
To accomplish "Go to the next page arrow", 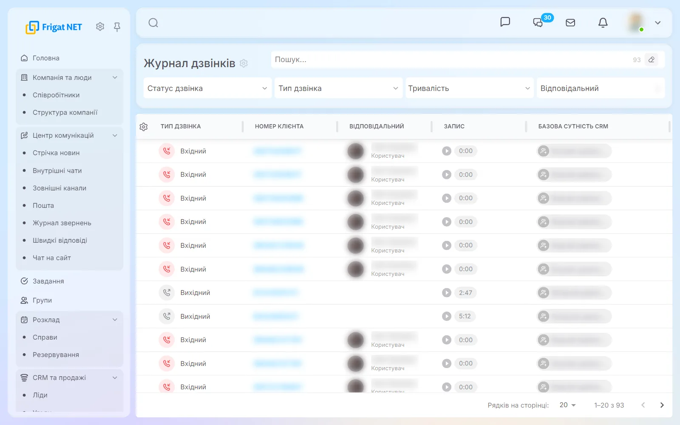I will tap(662, 405).
